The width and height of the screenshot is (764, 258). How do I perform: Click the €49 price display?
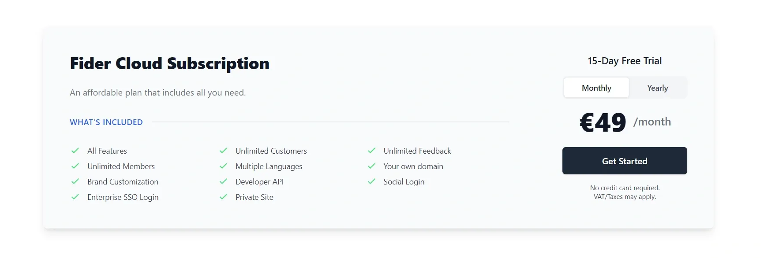click(603, 122)
